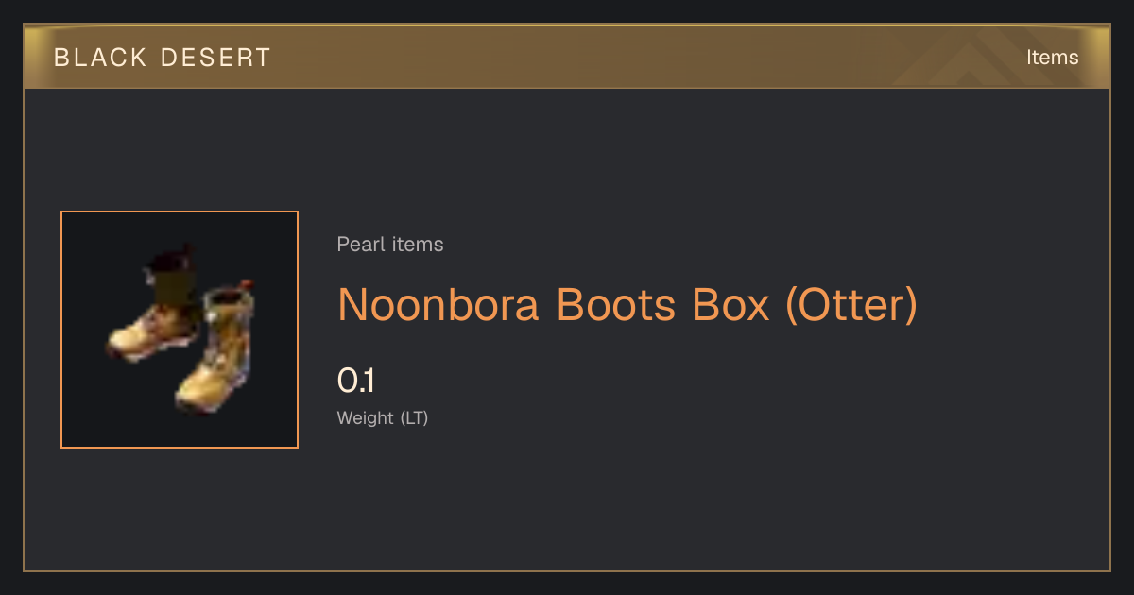Click the Noonbora Boots Box (Otter) title
1134x595 pixels.
click(x=627, y=305)
